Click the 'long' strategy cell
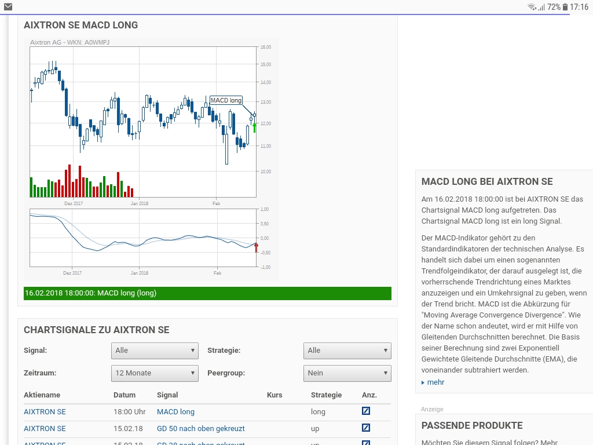 coord(318,412)
